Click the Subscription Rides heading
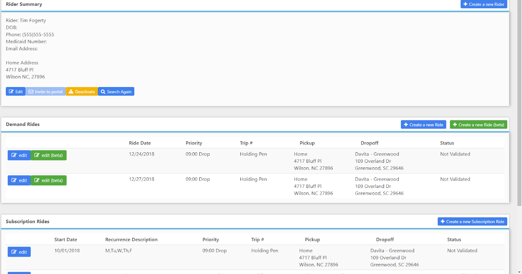522x274 pixels. (x=27, y=221)
